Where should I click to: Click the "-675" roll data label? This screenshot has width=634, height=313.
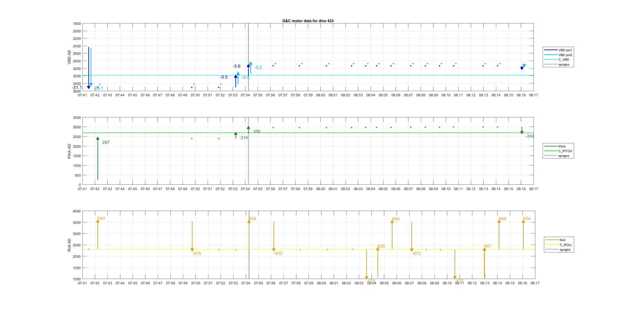(197, 254)
